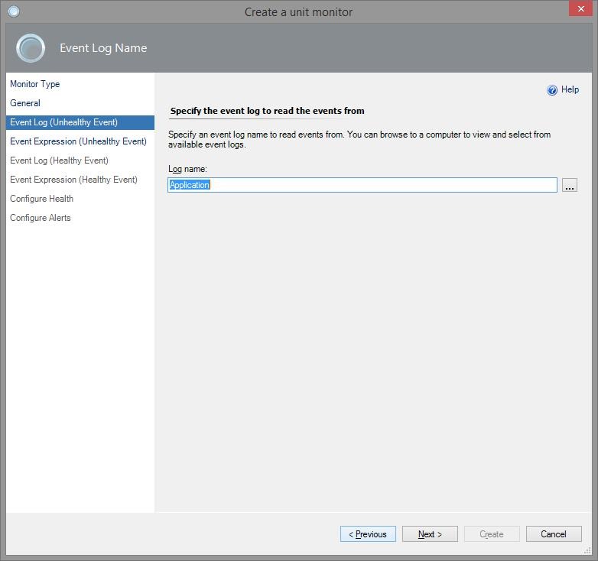The width and height of the screenshot is (598, 561).
Task: Navigate to Configure Alerts step
Action: click(x=40, y=218)
